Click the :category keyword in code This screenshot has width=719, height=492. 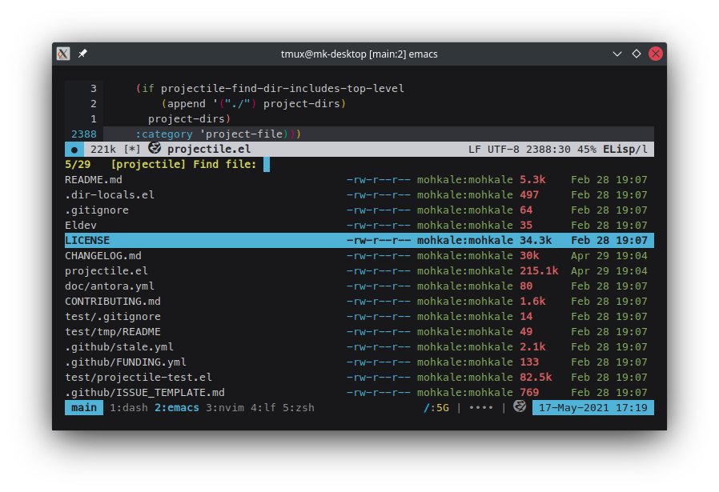pyautogui.click(x=164, y=134)
